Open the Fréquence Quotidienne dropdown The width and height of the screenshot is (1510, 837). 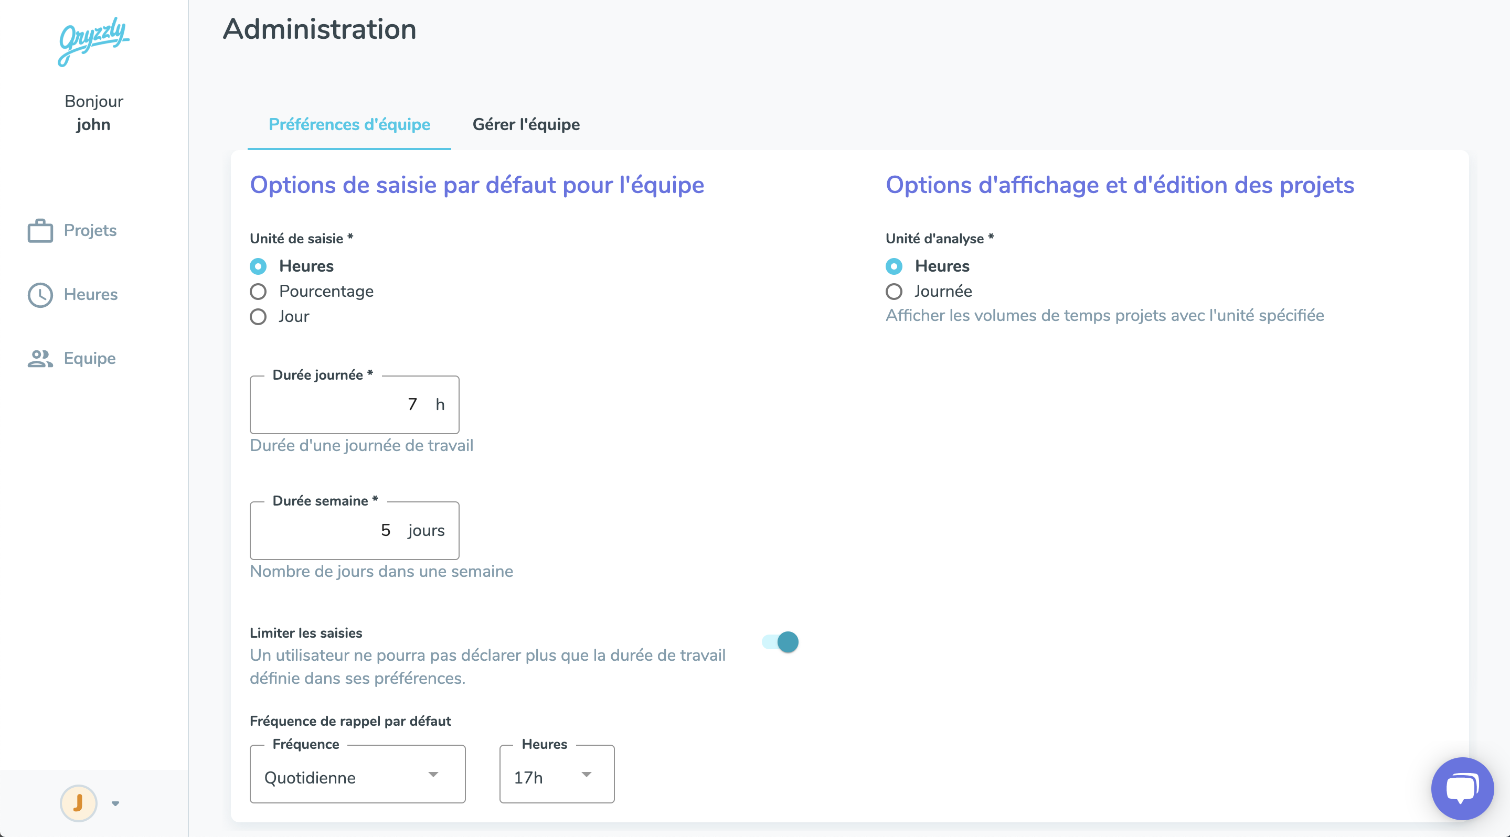click(358, 774)
